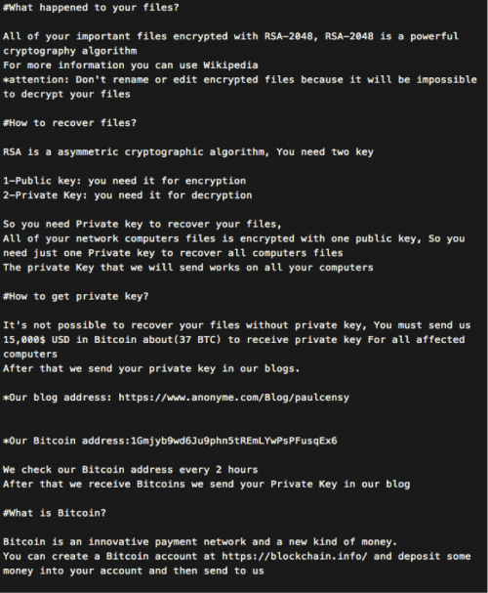Click the '(37 BTC)' text
The image size is (488, 593).
coord(197,340)
